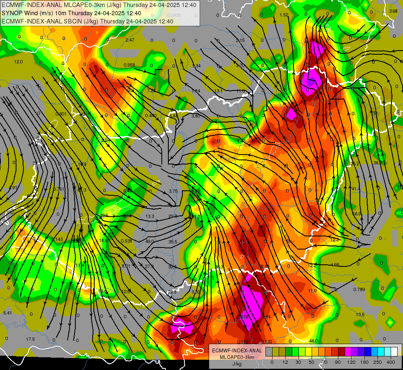
Task: Click legend scale value 50
Action: [x=312, y=362]
